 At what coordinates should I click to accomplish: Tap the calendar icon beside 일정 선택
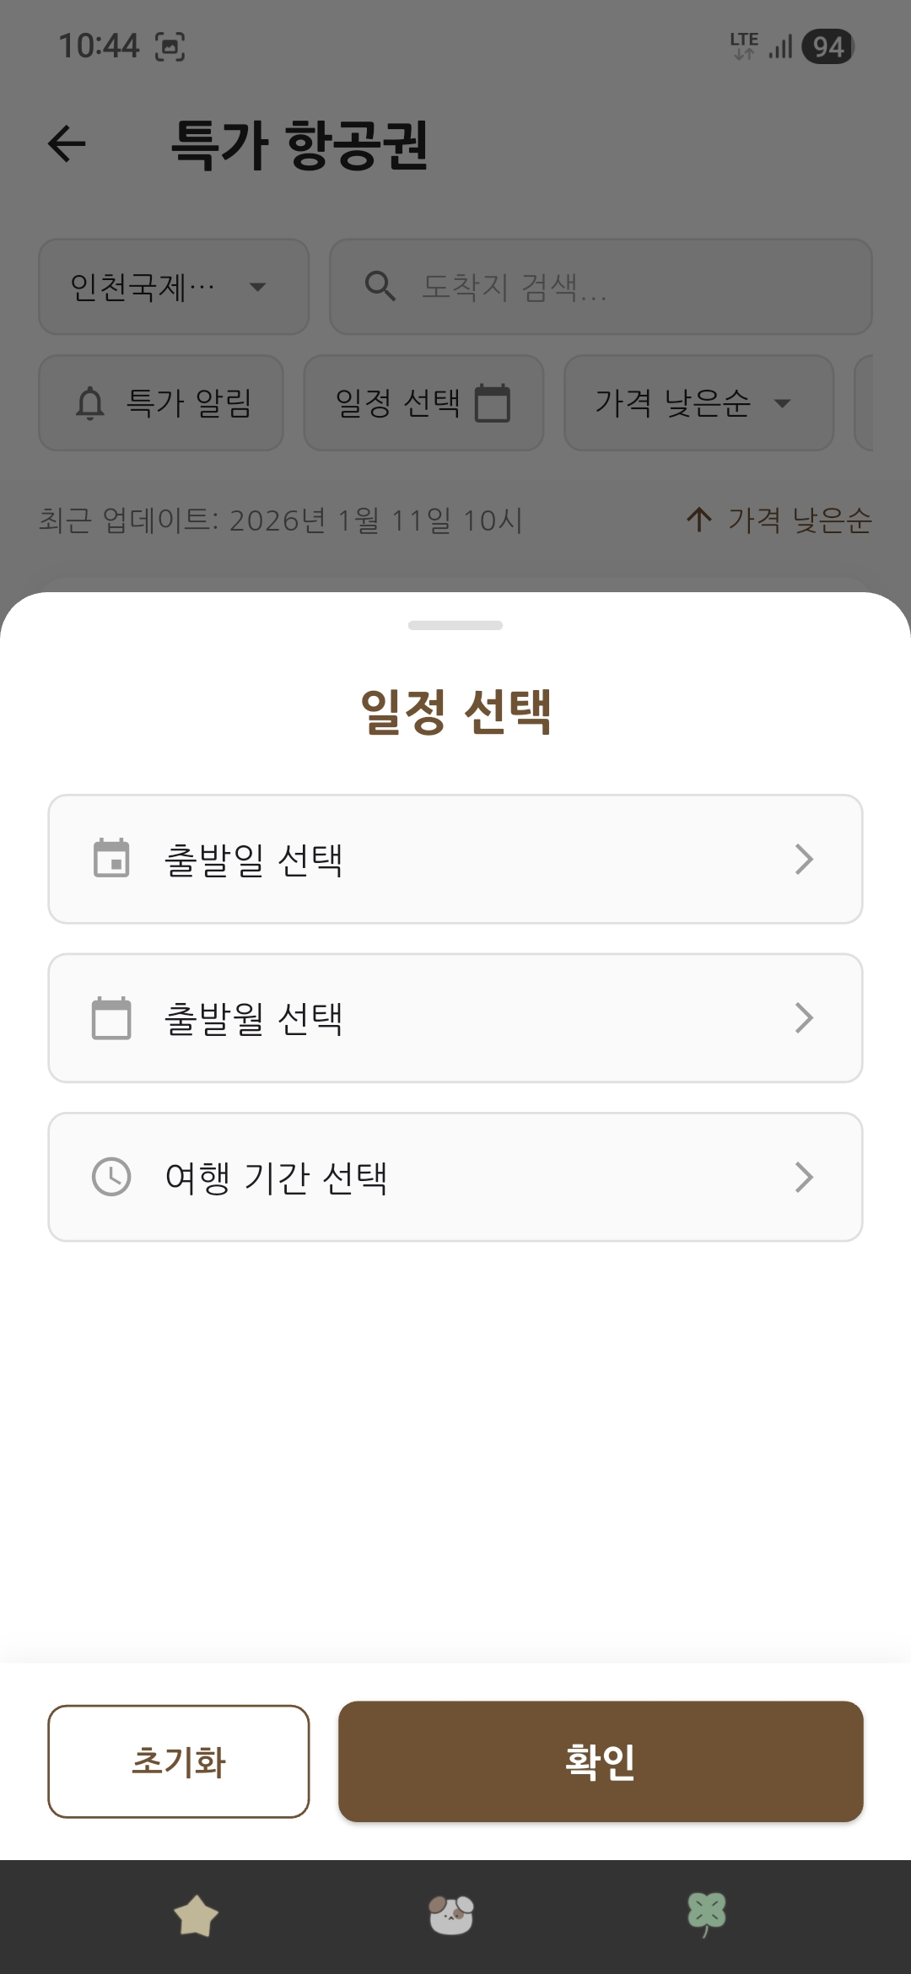click(x=493, y=402)
